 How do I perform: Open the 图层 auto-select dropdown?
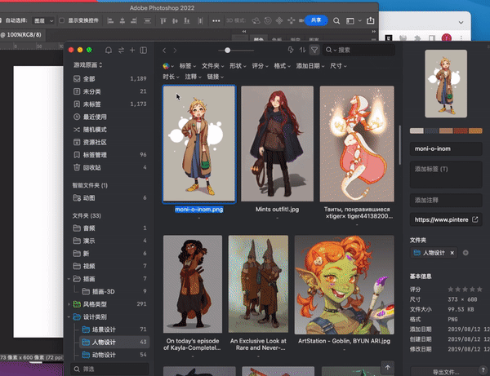[x=43, y=21]
